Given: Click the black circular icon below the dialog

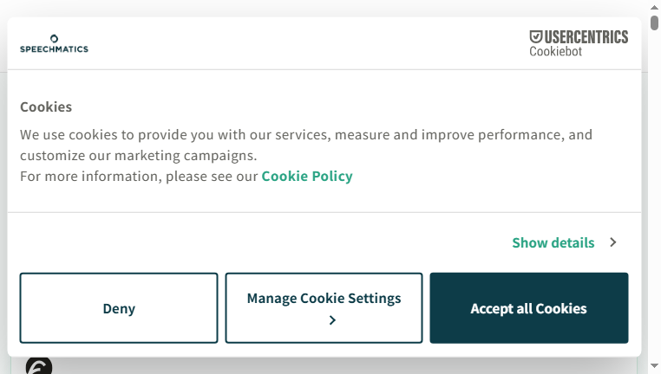Looking at the screenshot, I should [39, 367].
